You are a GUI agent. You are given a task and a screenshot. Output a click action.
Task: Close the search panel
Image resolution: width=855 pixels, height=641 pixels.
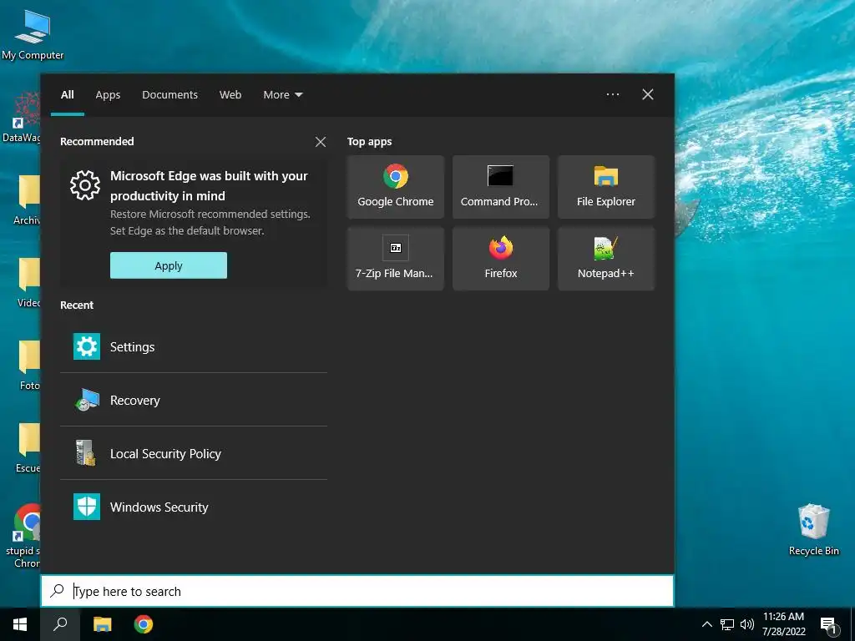[x=648, y=94]
